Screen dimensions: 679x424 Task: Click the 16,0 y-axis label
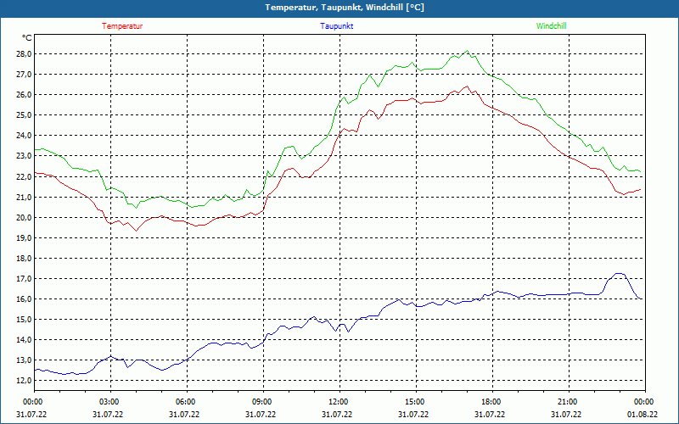pos(24,299)
